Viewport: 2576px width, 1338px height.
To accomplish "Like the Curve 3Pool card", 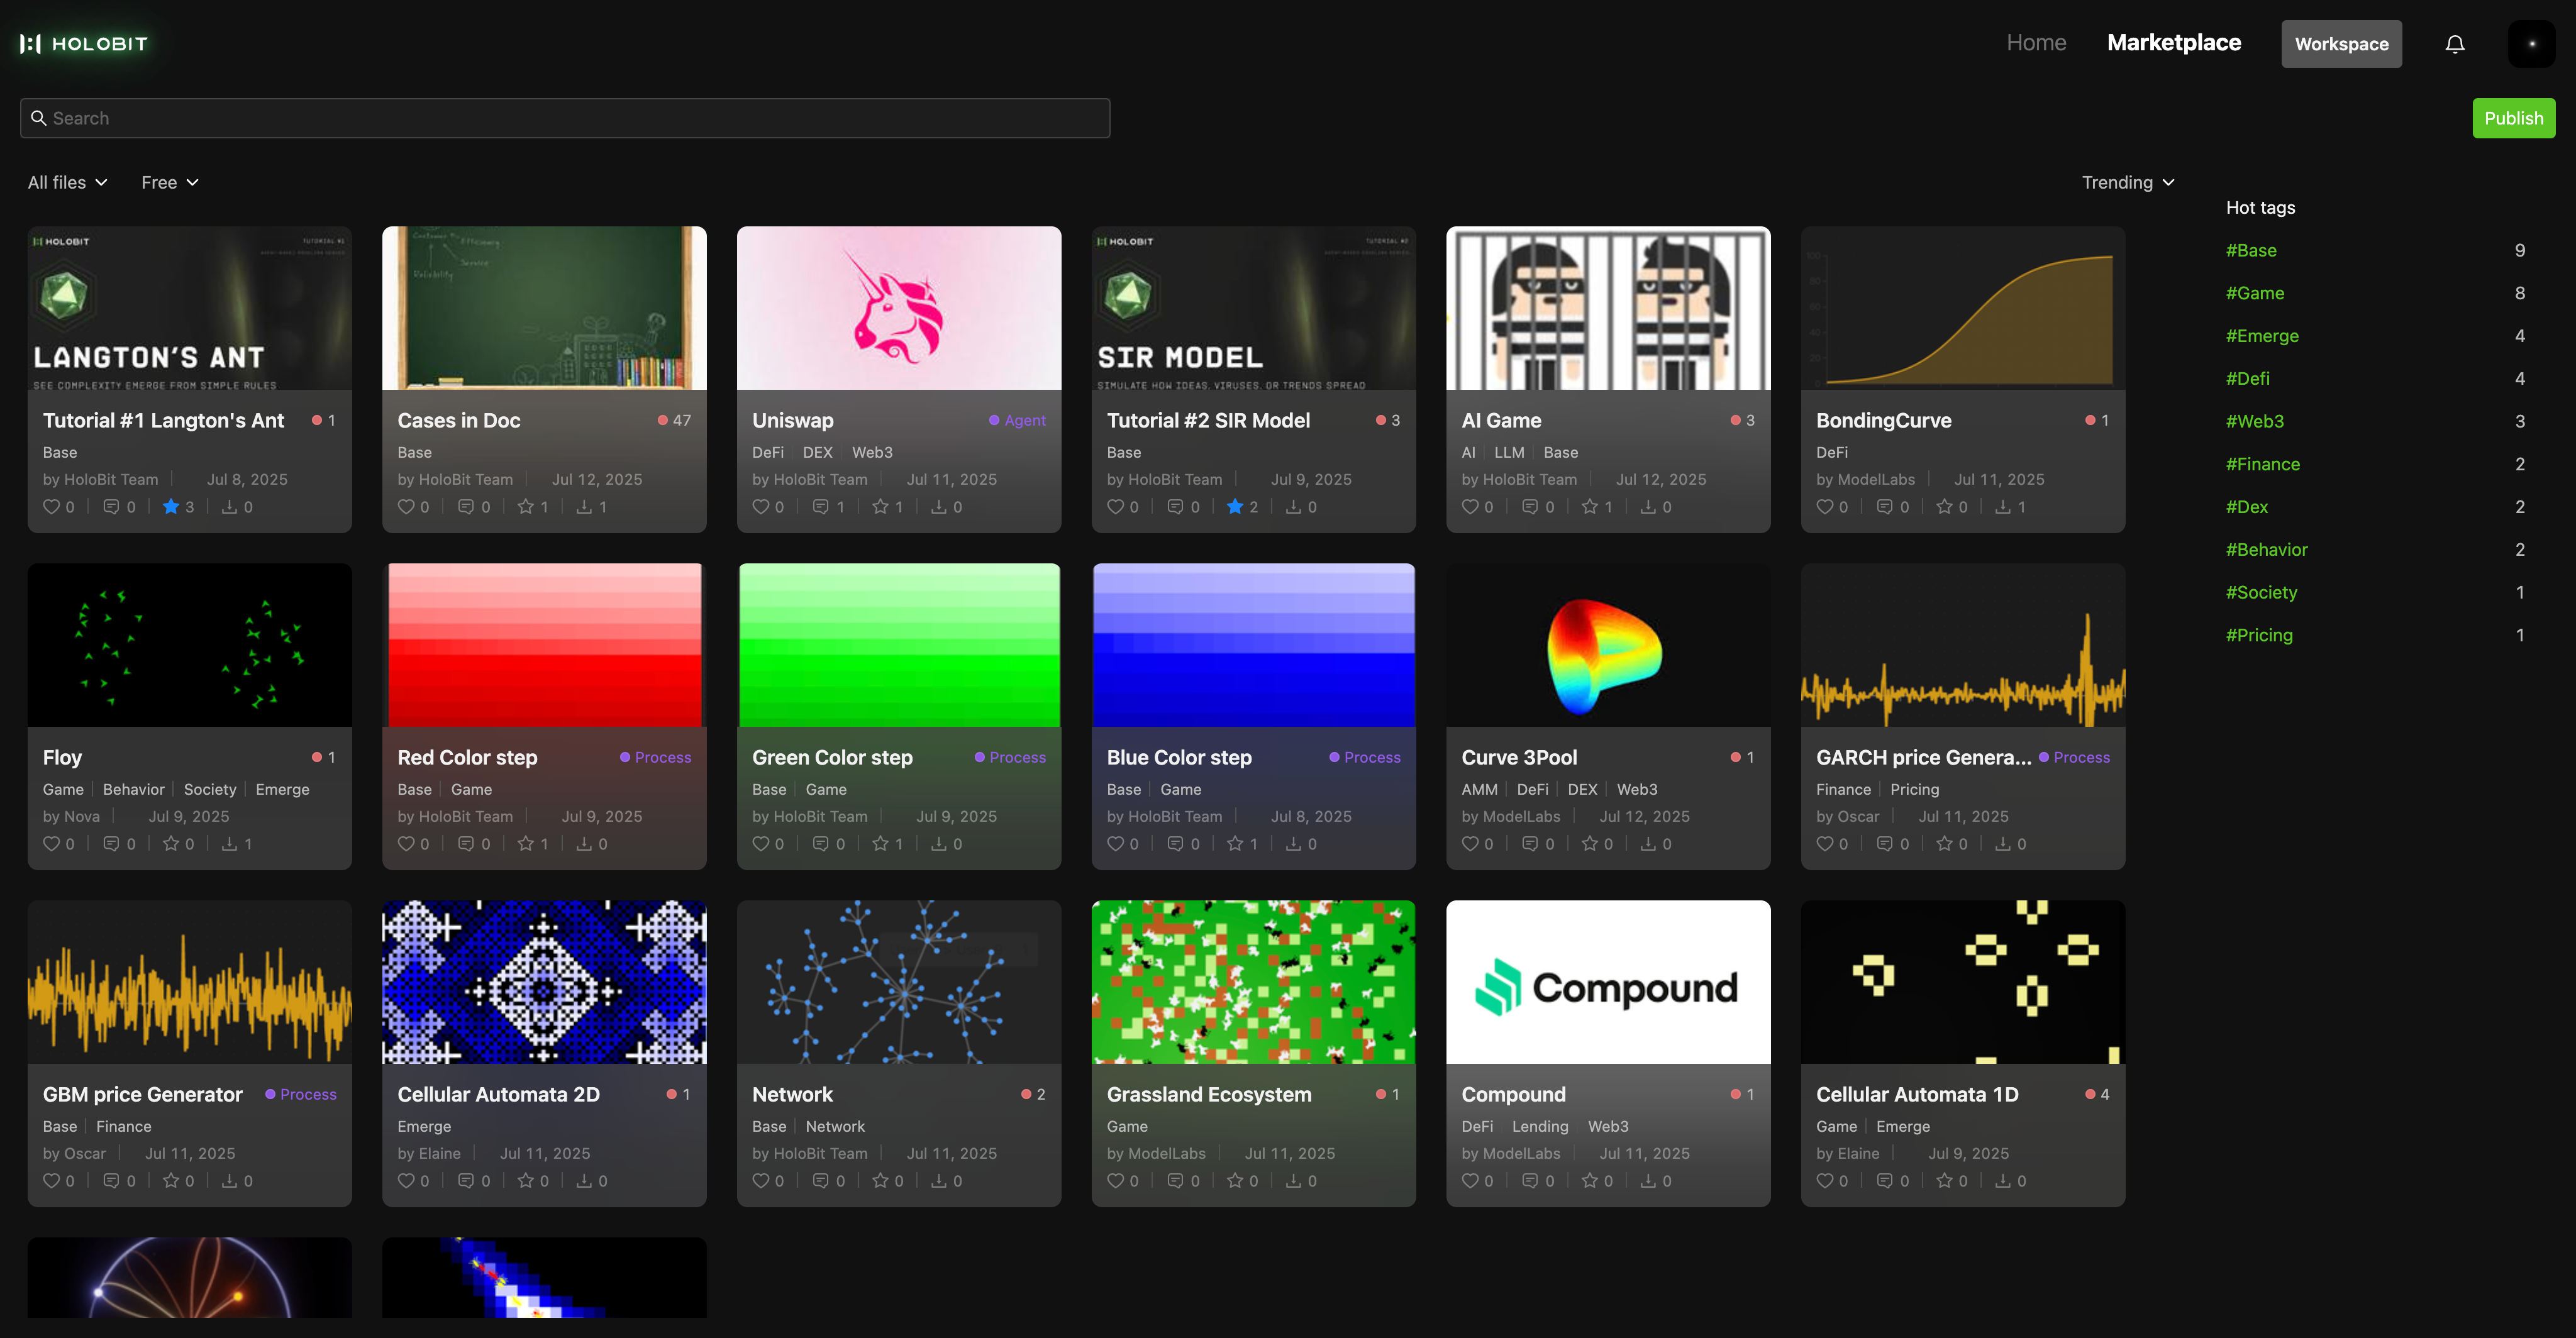I will 1470,844.
